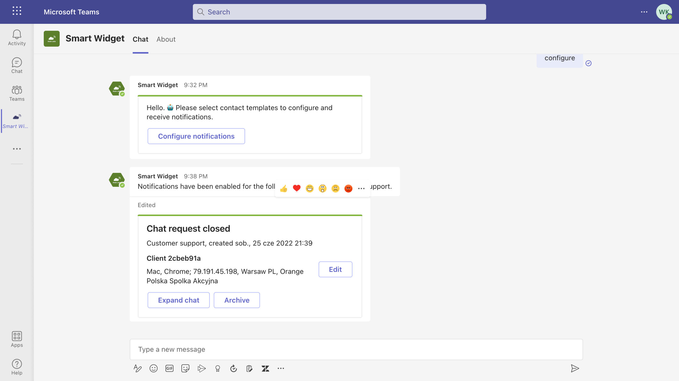This screenshot has width=679, height=381.
Task: Switch to the Chat tab
Action: tap(140, 39)
